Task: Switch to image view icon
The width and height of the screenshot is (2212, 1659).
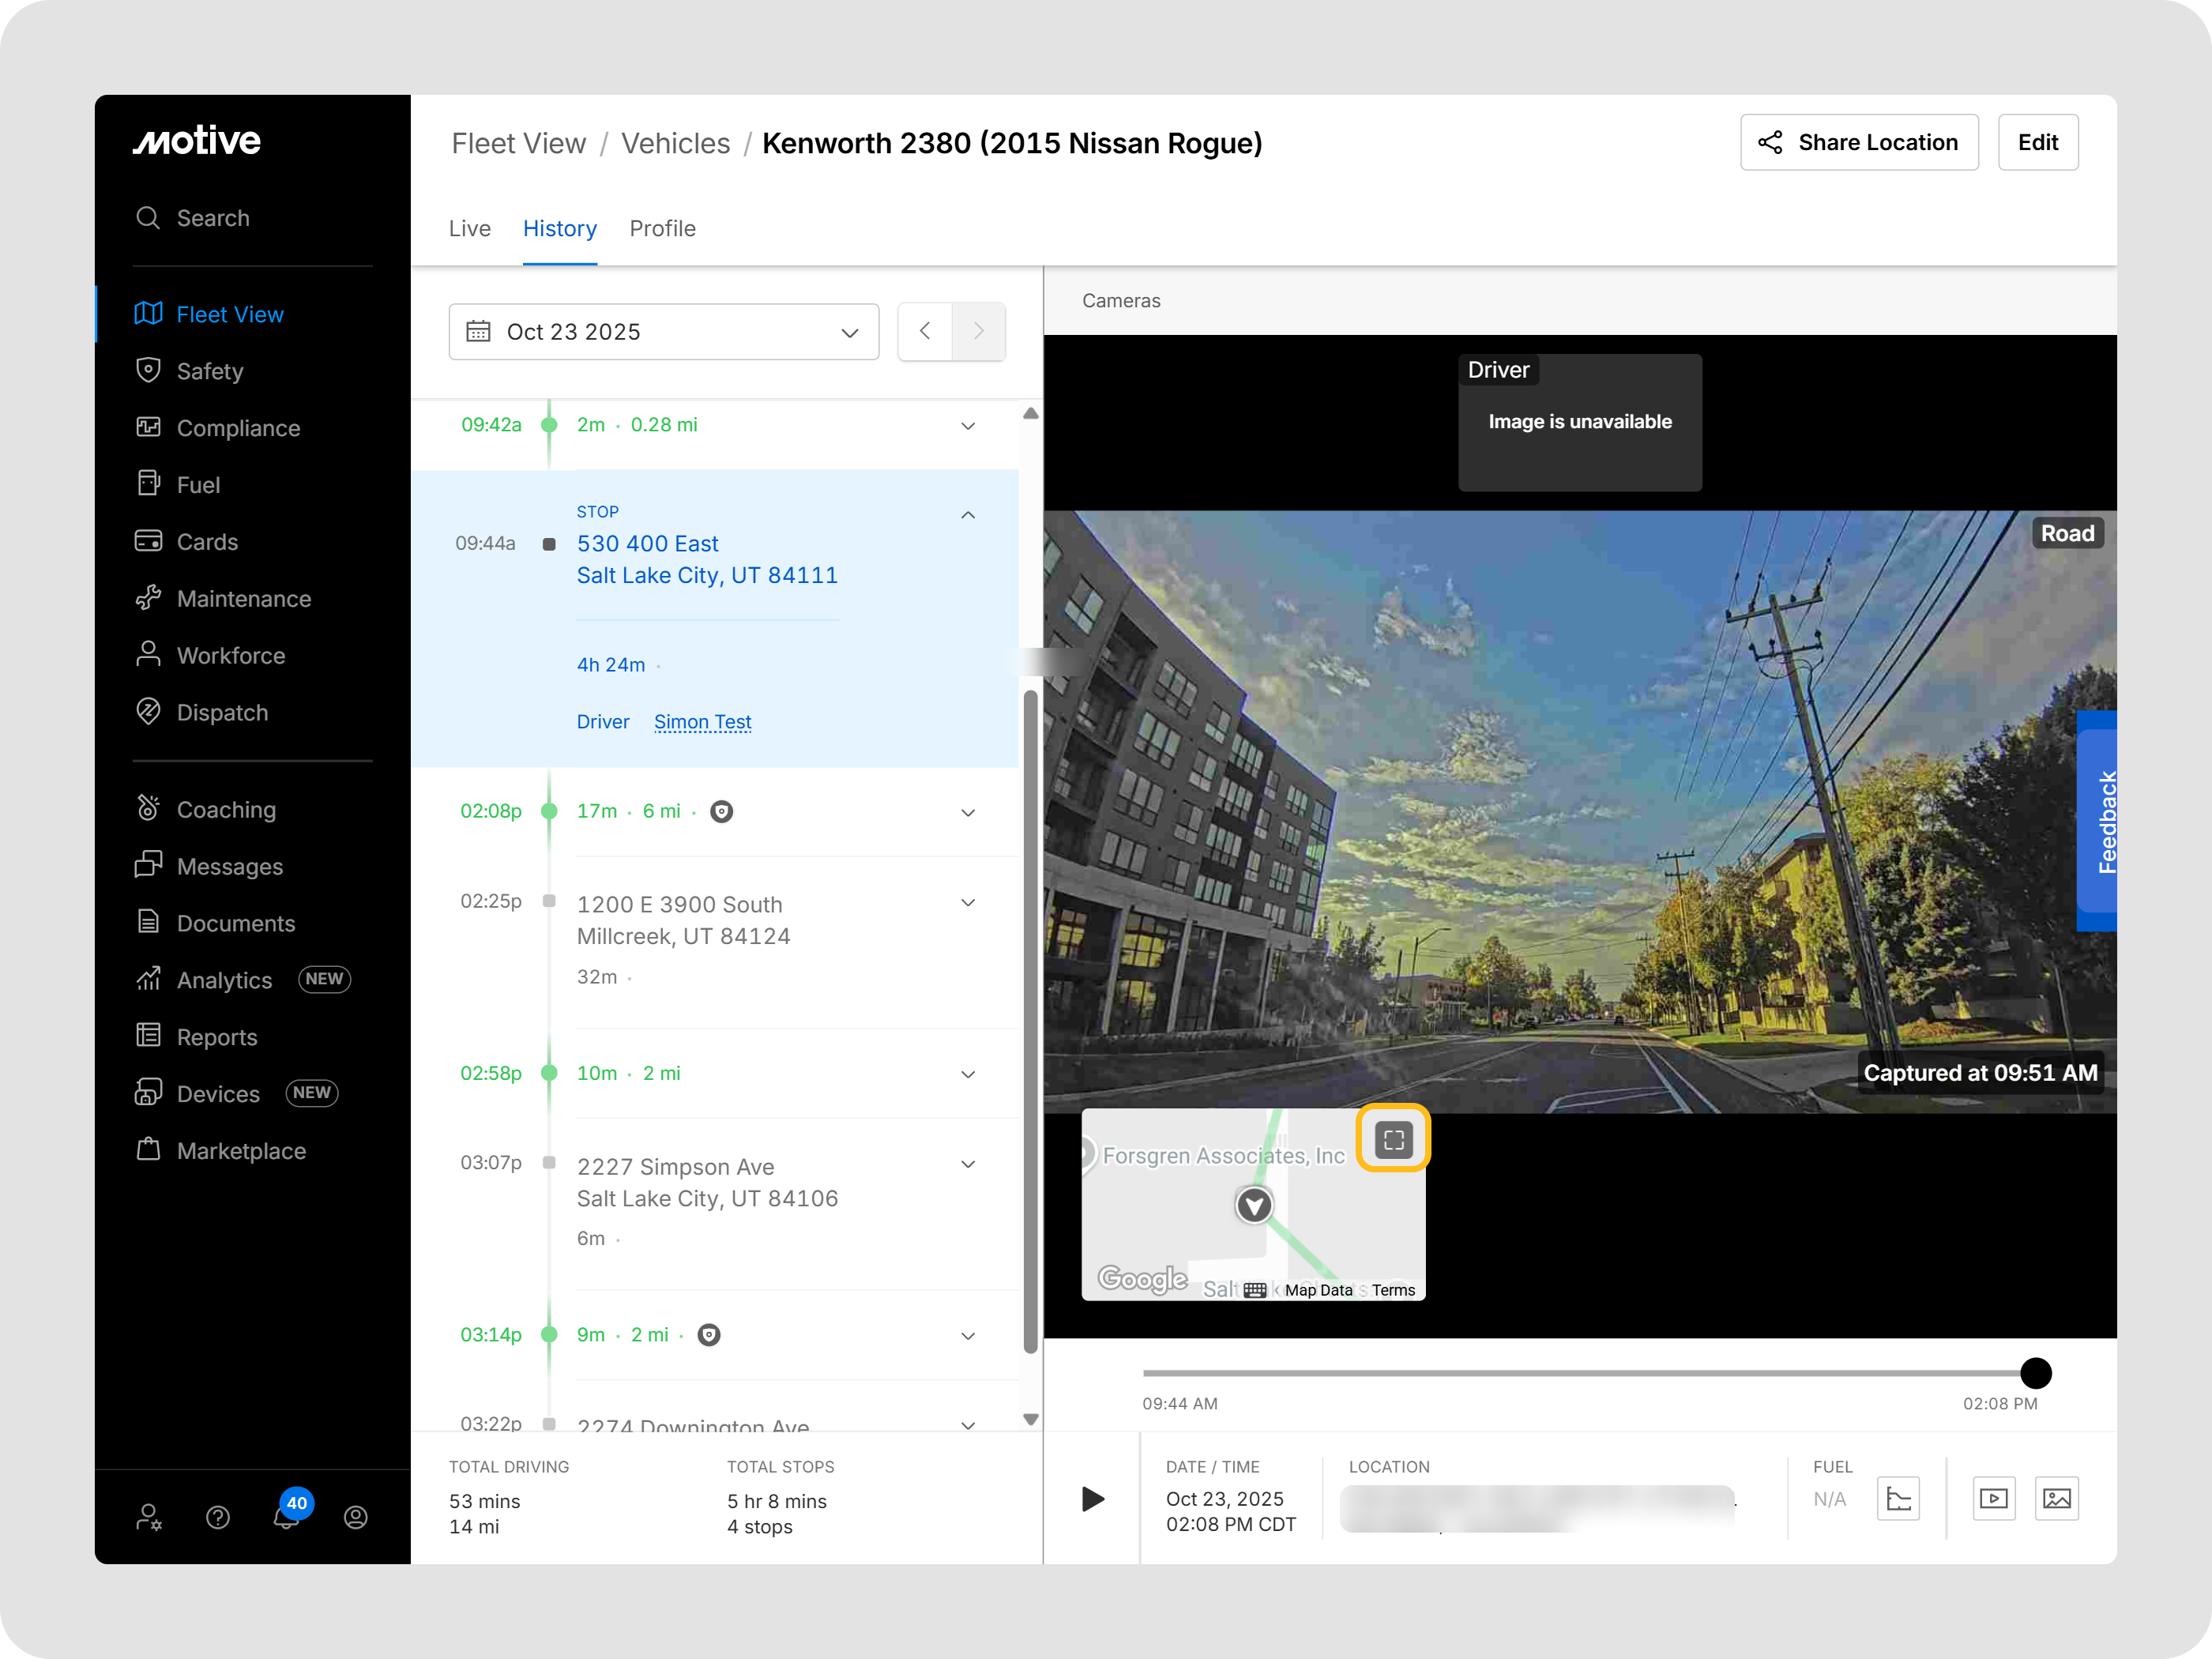Action: click(2056, 1497)
